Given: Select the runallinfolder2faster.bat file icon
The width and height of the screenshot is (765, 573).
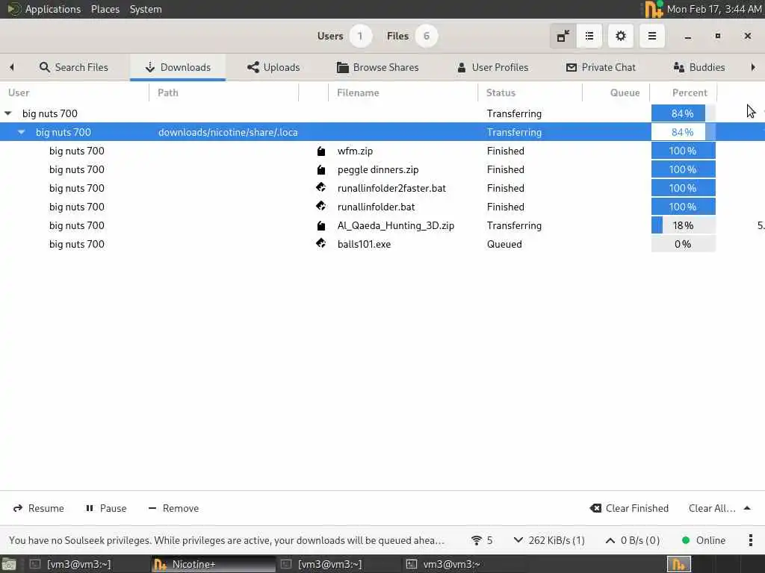Looking at the screenshot, I should pos(321,187).
